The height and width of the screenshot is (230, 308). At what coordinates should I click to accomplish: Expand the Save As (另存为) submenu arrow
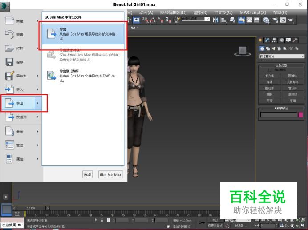tap(37, 76)
